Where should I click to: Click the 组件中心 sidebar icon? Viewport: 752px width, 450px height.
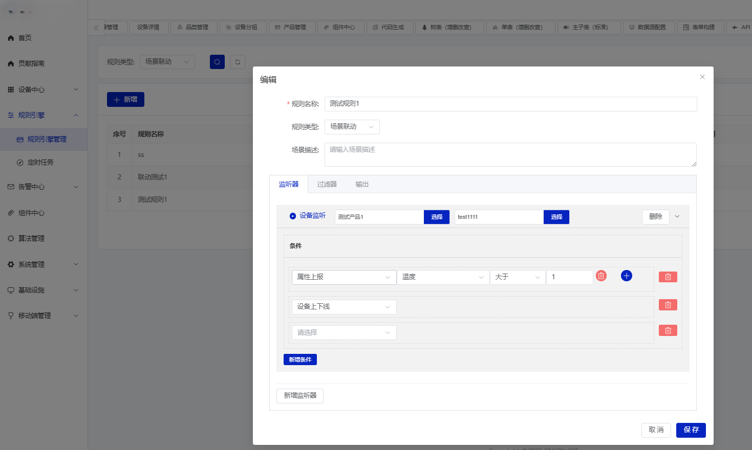(x=11, y=213)
